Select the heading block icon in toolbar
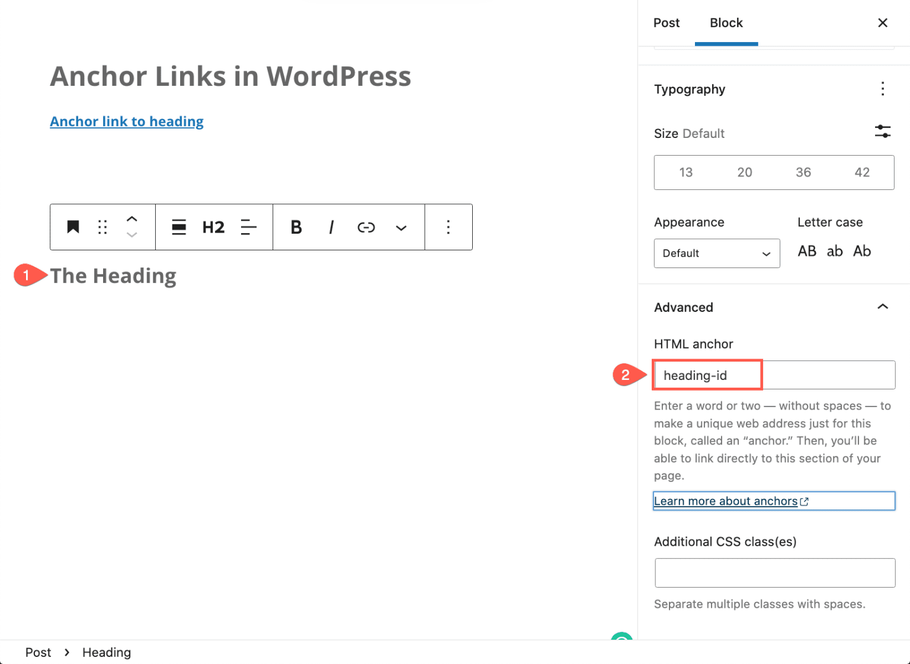Image resolution: width=910 pixels, height=664 pixels. [73, 227]
